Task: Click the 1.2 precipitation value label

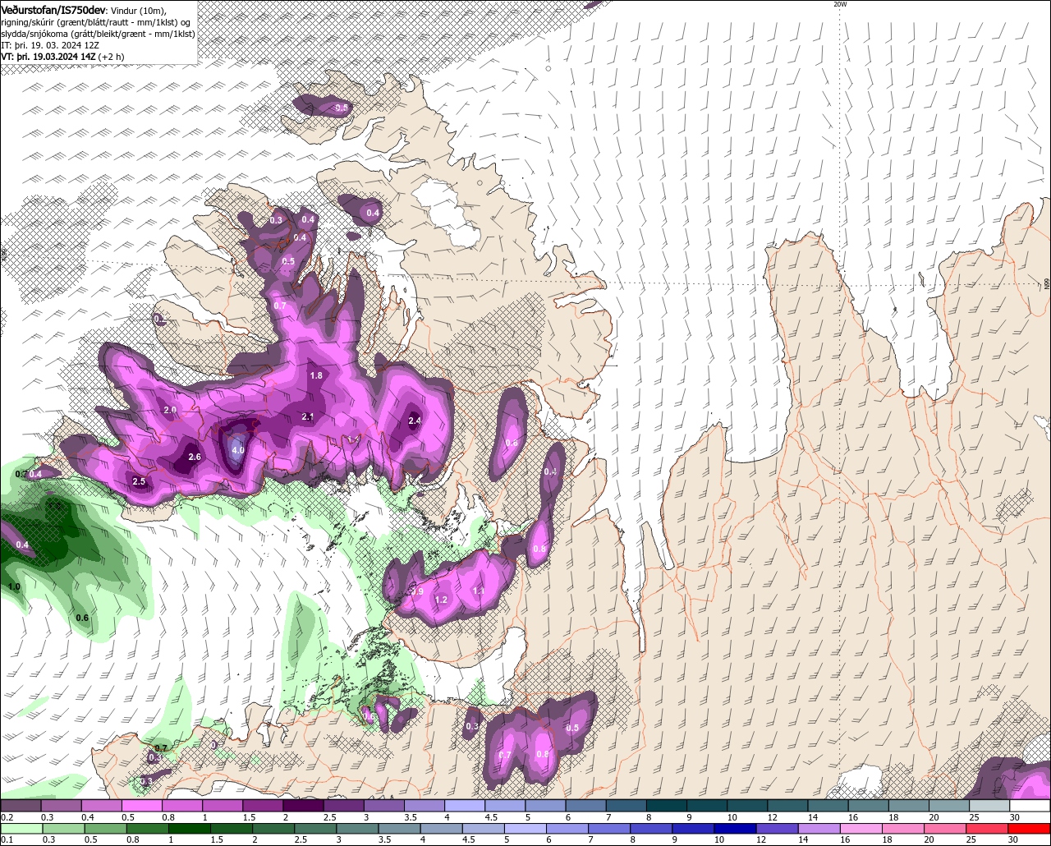Action: (441, 600)
